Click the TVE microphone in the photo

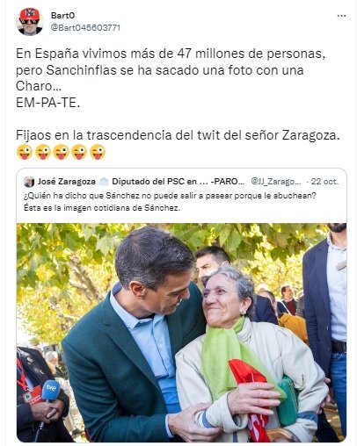tap(51, 390)
